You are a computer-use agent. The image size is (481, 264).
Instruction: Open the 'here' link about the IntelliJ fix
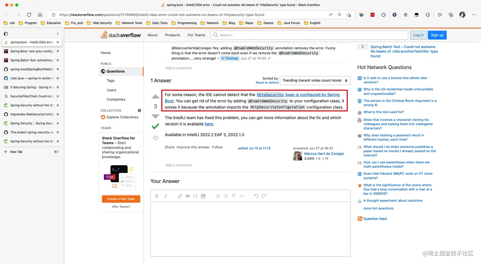tap(209, 124)
